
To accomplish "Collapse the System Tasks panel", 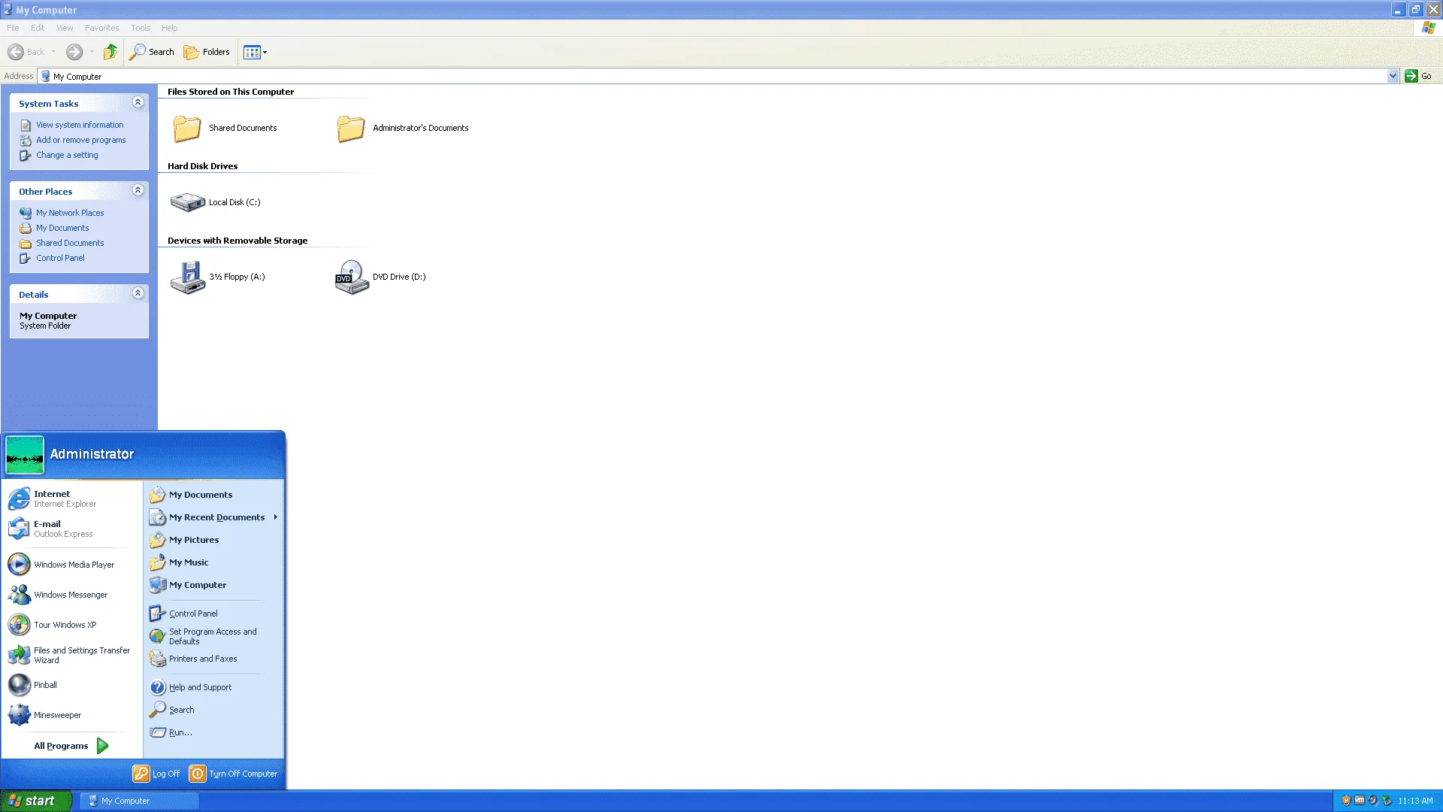I will click(x=138, y=102).
